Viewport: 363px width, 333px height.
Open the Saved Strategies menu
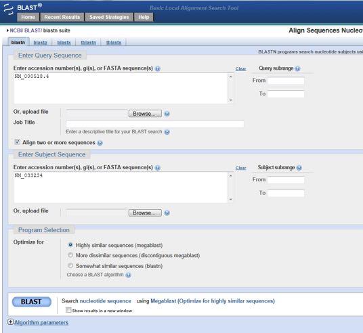coord(109,17)
